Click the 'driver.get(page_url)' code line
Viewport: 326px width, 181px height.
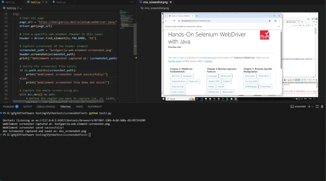coord(36,26)
